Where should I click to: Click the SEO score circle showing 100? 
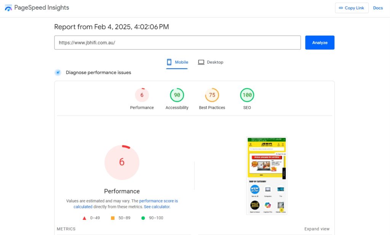tap(247, 95)
